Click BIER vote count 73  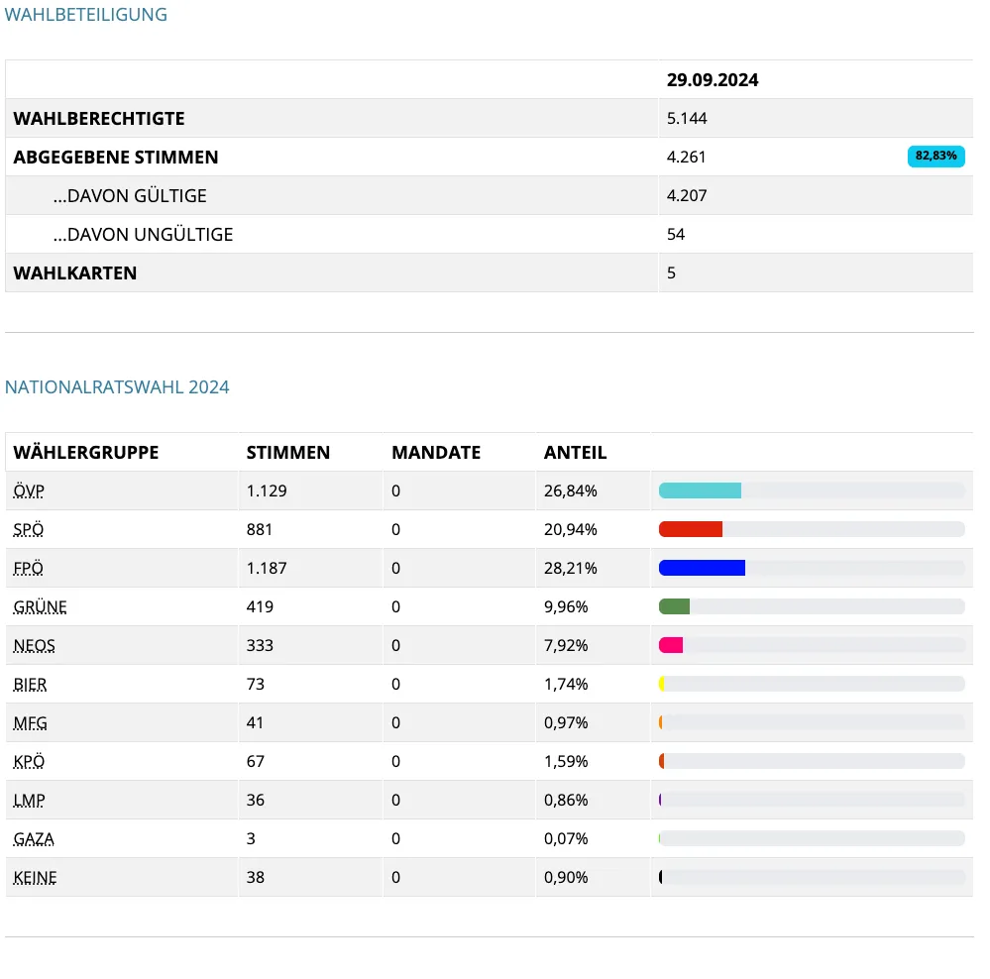pyautogui.click(x=255, y=685)
